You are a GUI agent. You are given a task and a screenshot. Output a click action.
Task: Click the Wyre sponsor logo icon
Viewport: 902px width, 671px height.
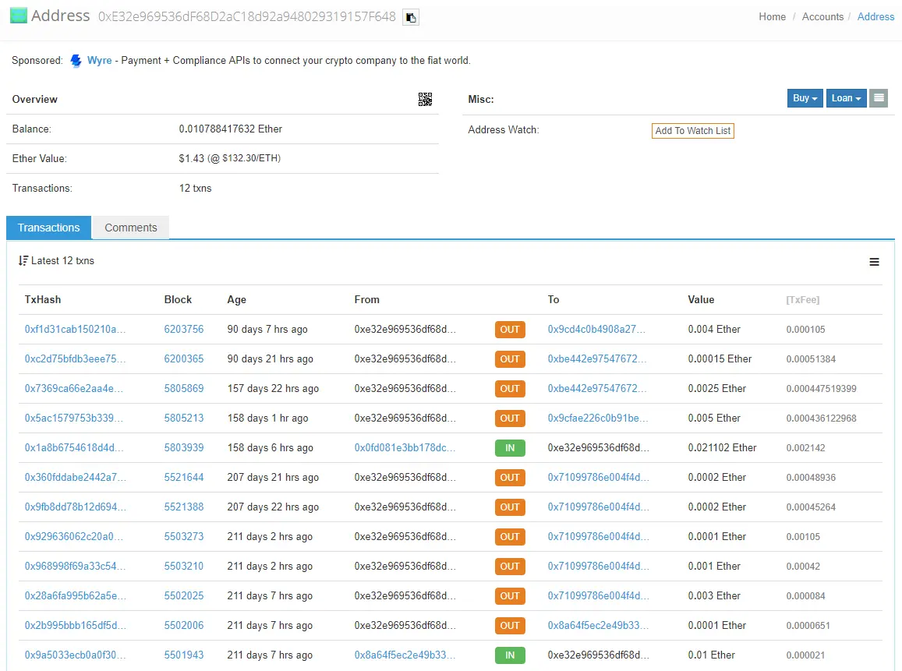pyautogui.click(x=76, y=61)
